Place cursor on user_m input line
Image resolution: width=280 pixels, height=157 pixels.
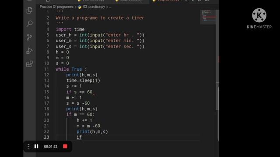[100, 41]
